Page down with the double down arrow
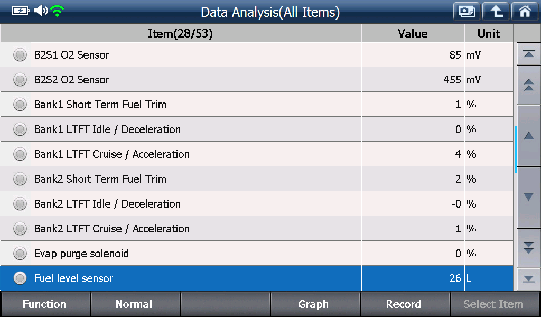The height and width of the screenshot is (317, 541). pos(528,248)
